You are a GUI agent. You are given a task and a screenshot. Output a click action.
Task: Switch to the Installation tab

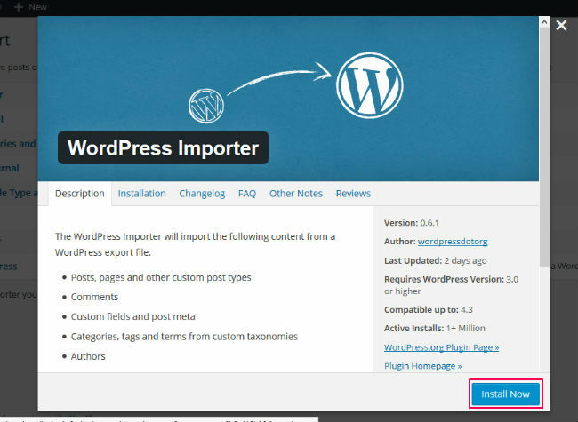click(142, 194)
